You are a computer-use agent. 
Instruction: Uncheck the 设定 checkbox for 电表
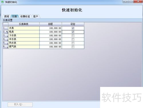tap(73, 32)
